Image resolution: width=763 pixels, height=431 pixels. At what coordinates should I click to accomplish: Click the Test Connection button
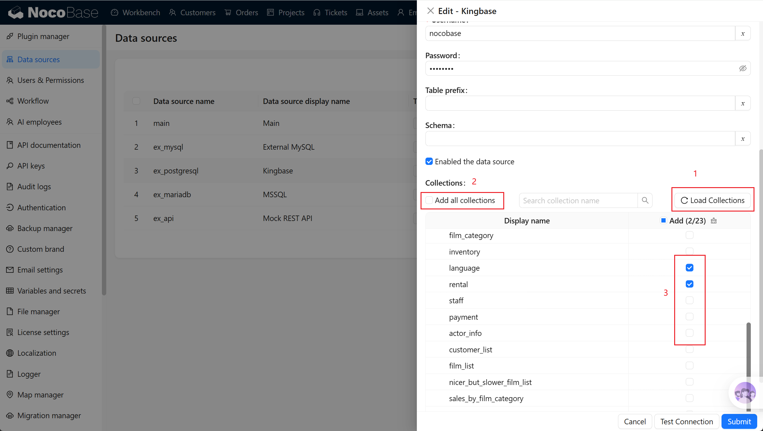tap(687, 422)
